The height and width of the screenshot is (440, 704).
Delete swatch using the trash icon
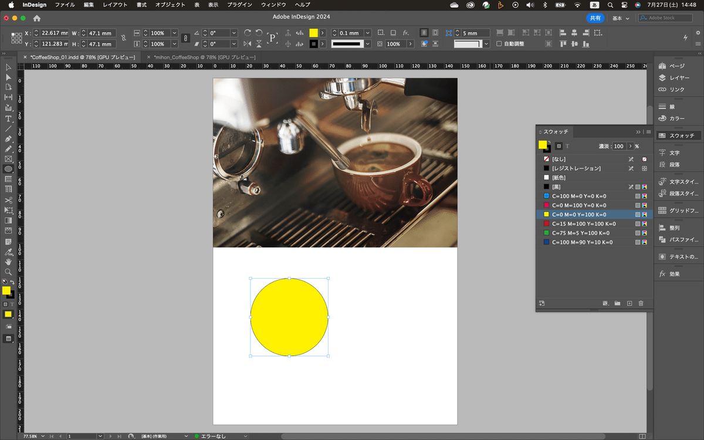tap(641, 303)
